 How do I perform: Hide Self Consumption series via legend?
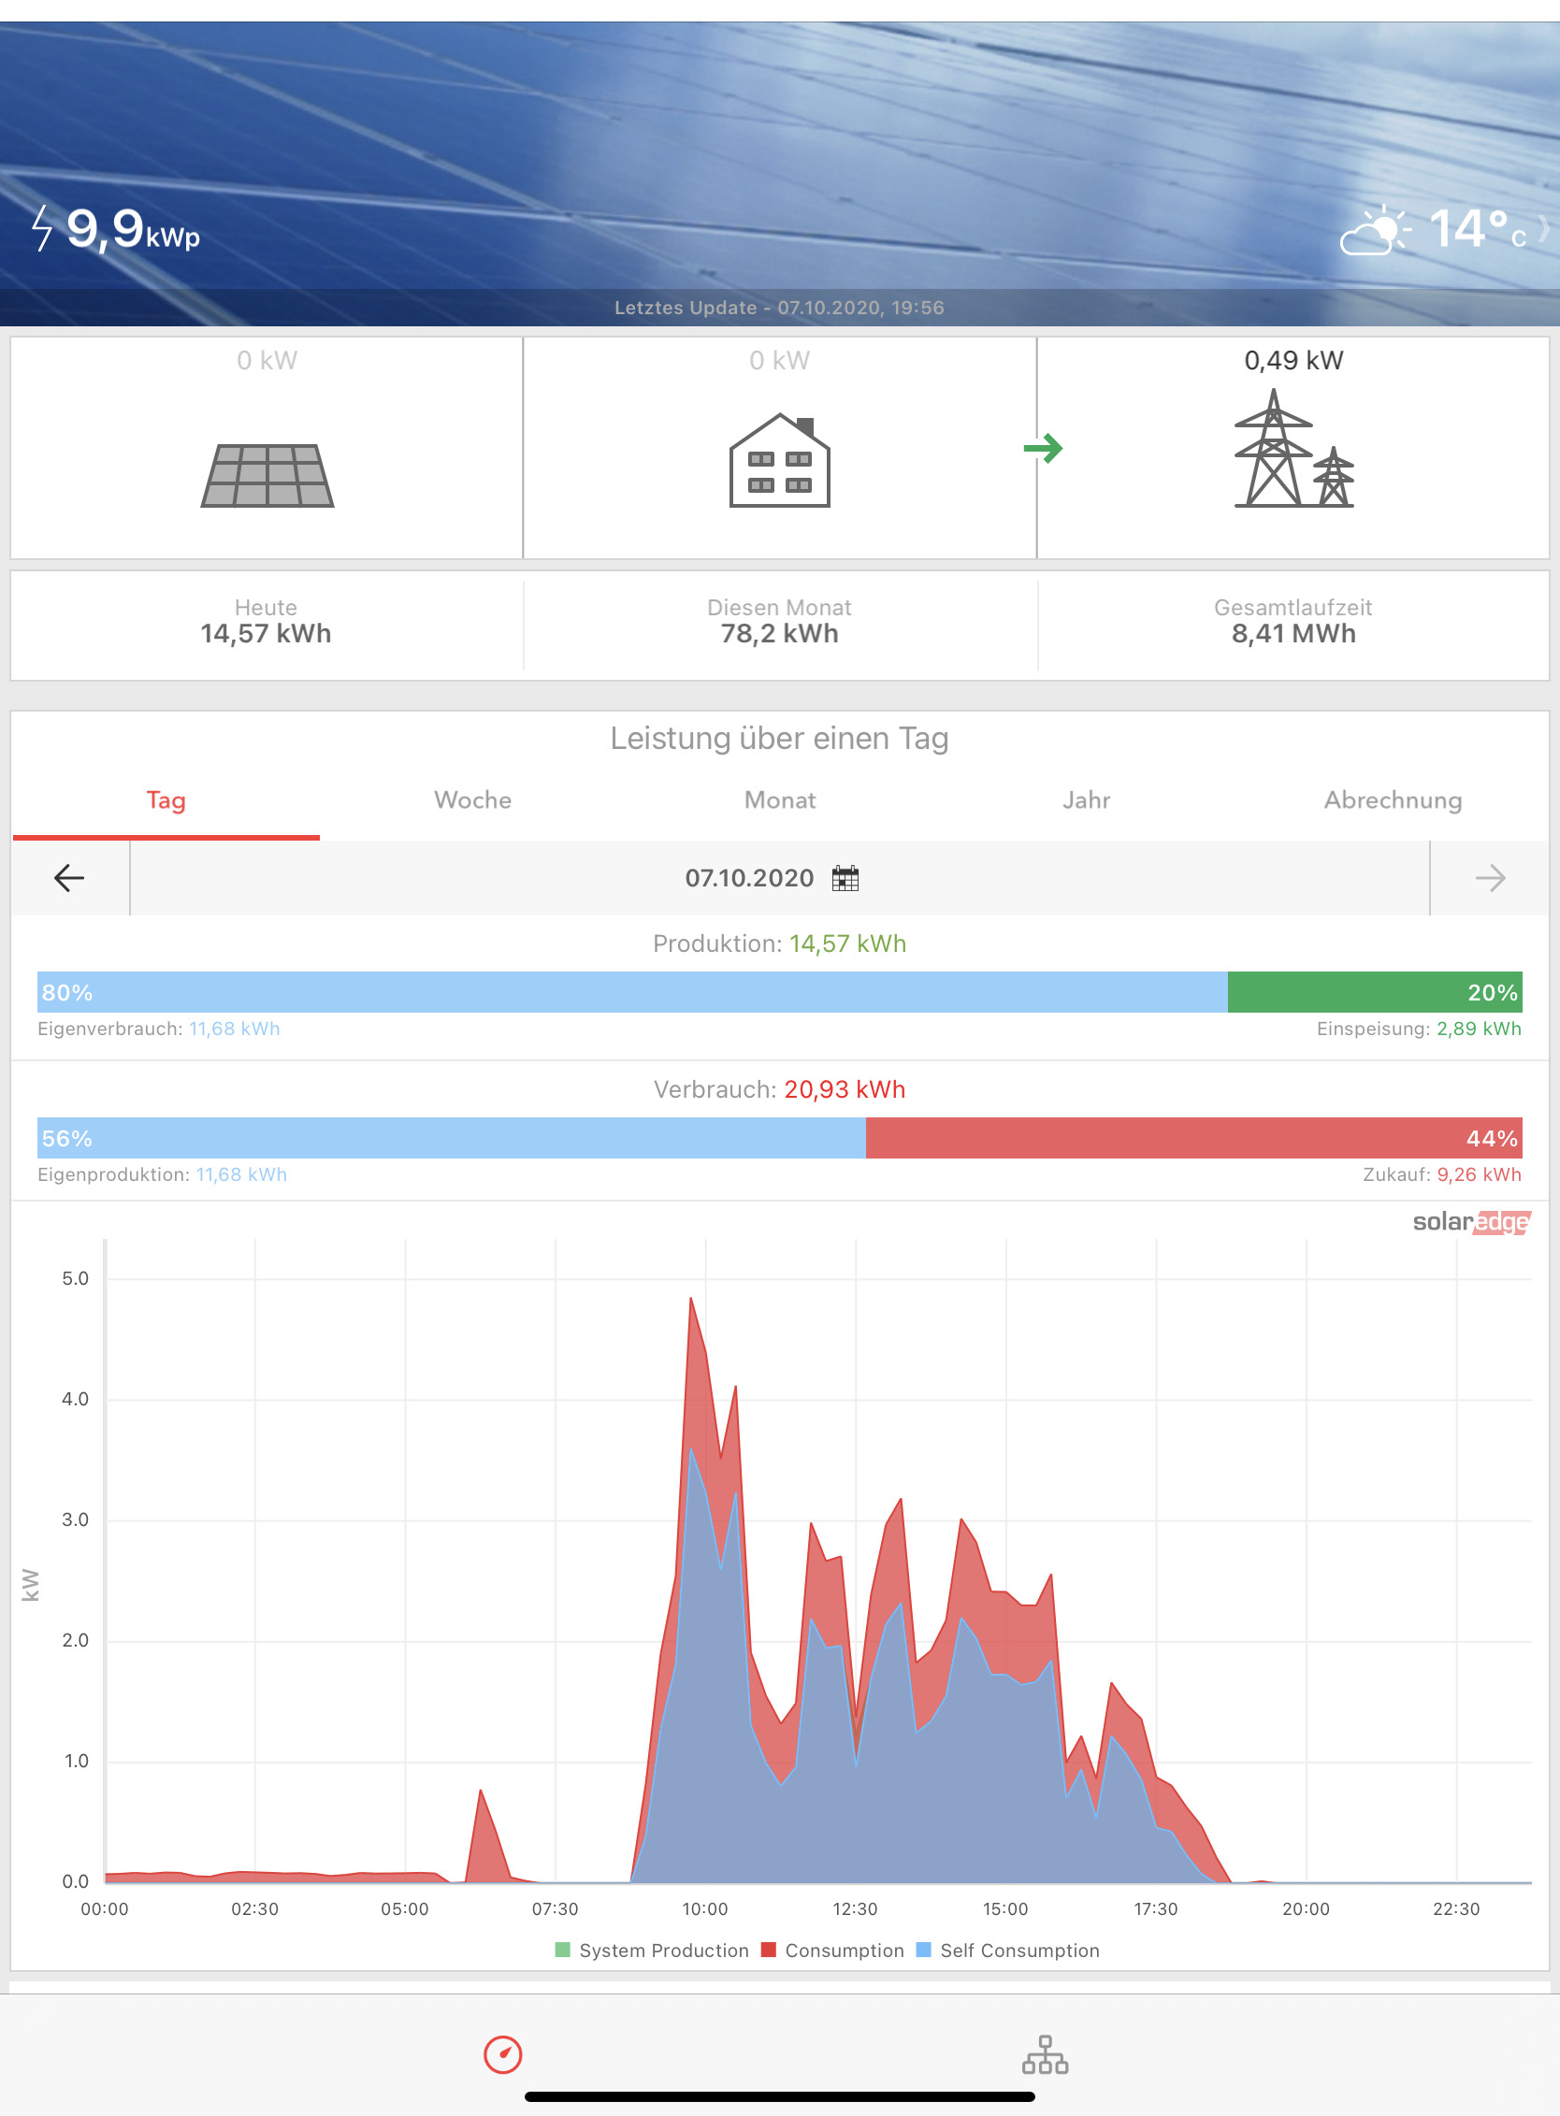(x=1007, y=1950)
